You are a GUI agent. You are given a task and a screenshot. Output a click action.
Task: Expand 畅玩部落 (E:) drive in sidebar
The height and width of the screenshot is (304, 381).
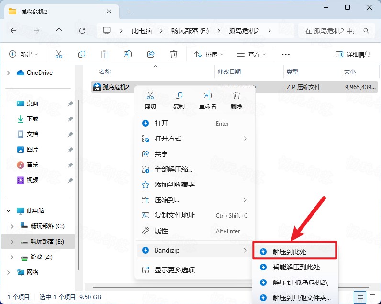click(12, 242)
